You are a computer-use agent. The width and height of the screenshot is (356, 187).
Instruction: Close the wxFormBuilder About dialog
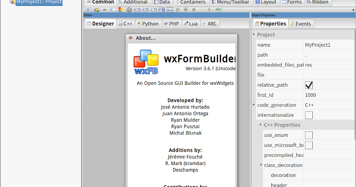pyautogui.click(x=130, y=38)
